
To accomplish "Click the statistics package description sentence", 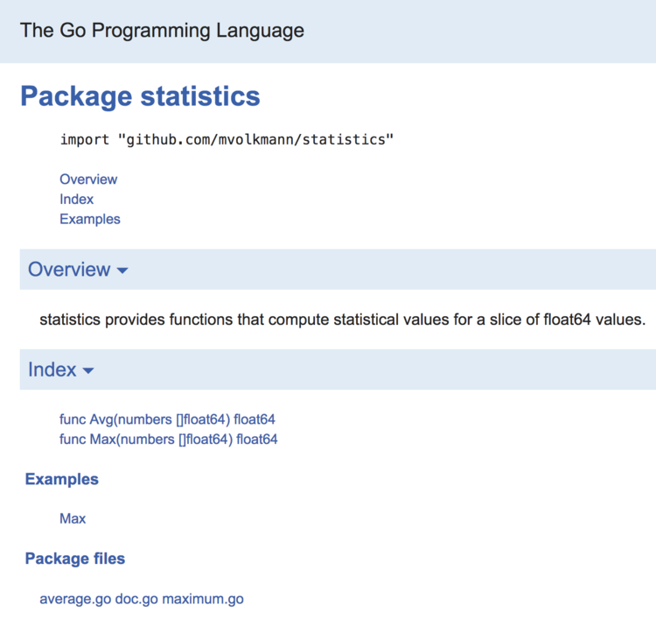I will point(343,320).
